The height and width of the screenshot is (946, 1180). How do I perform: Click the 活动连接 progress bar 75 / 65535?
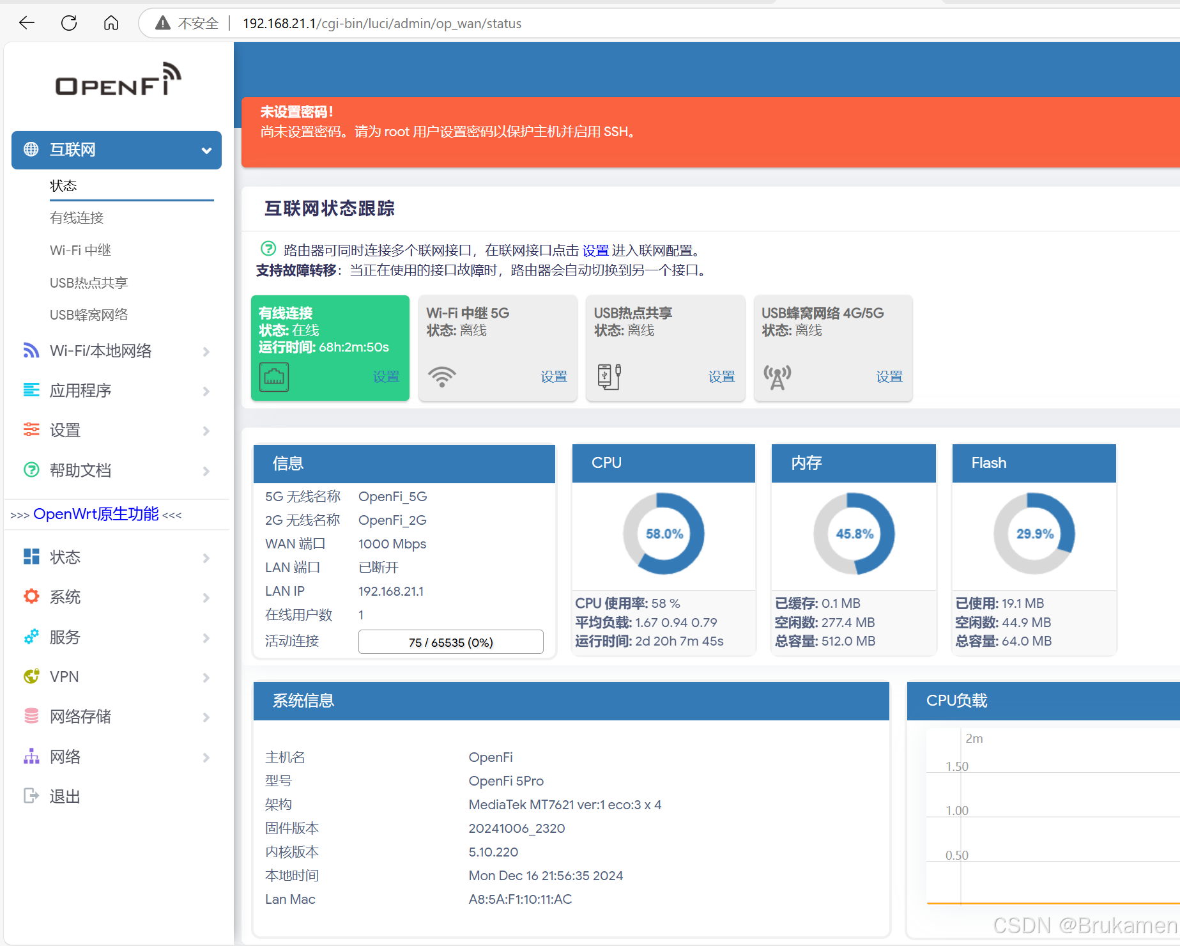[451, 642]
